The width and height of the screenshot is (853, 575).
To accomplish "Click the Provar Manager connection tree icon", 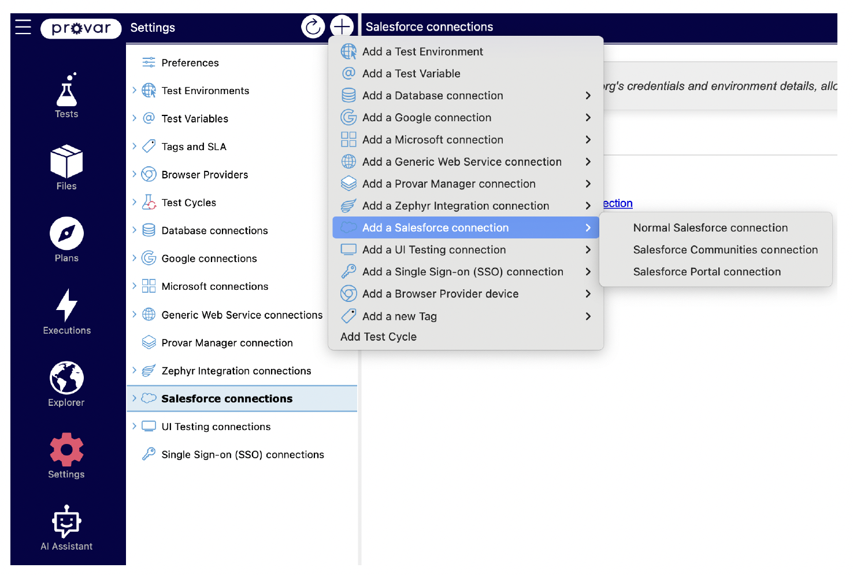I will pyautogui.click(x=149, y=342).
